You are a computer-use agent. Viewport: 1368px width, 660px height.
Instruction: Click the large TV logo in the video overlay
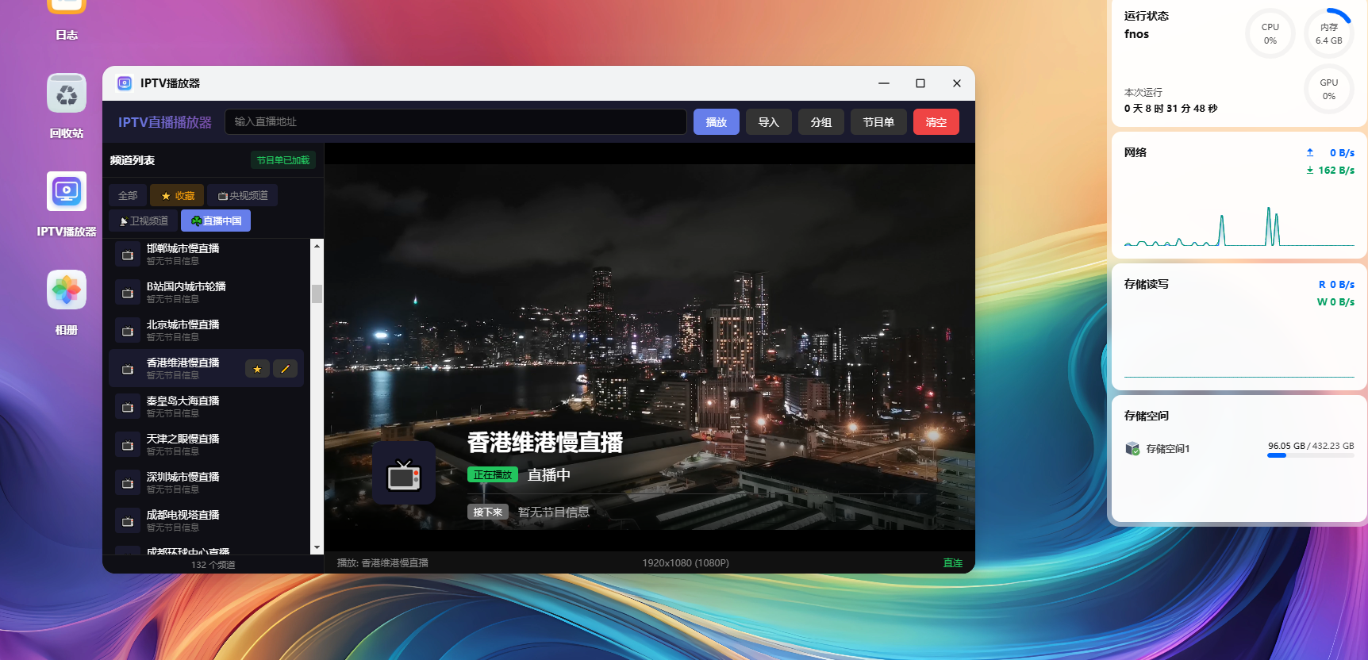click(x=404, y=474)
